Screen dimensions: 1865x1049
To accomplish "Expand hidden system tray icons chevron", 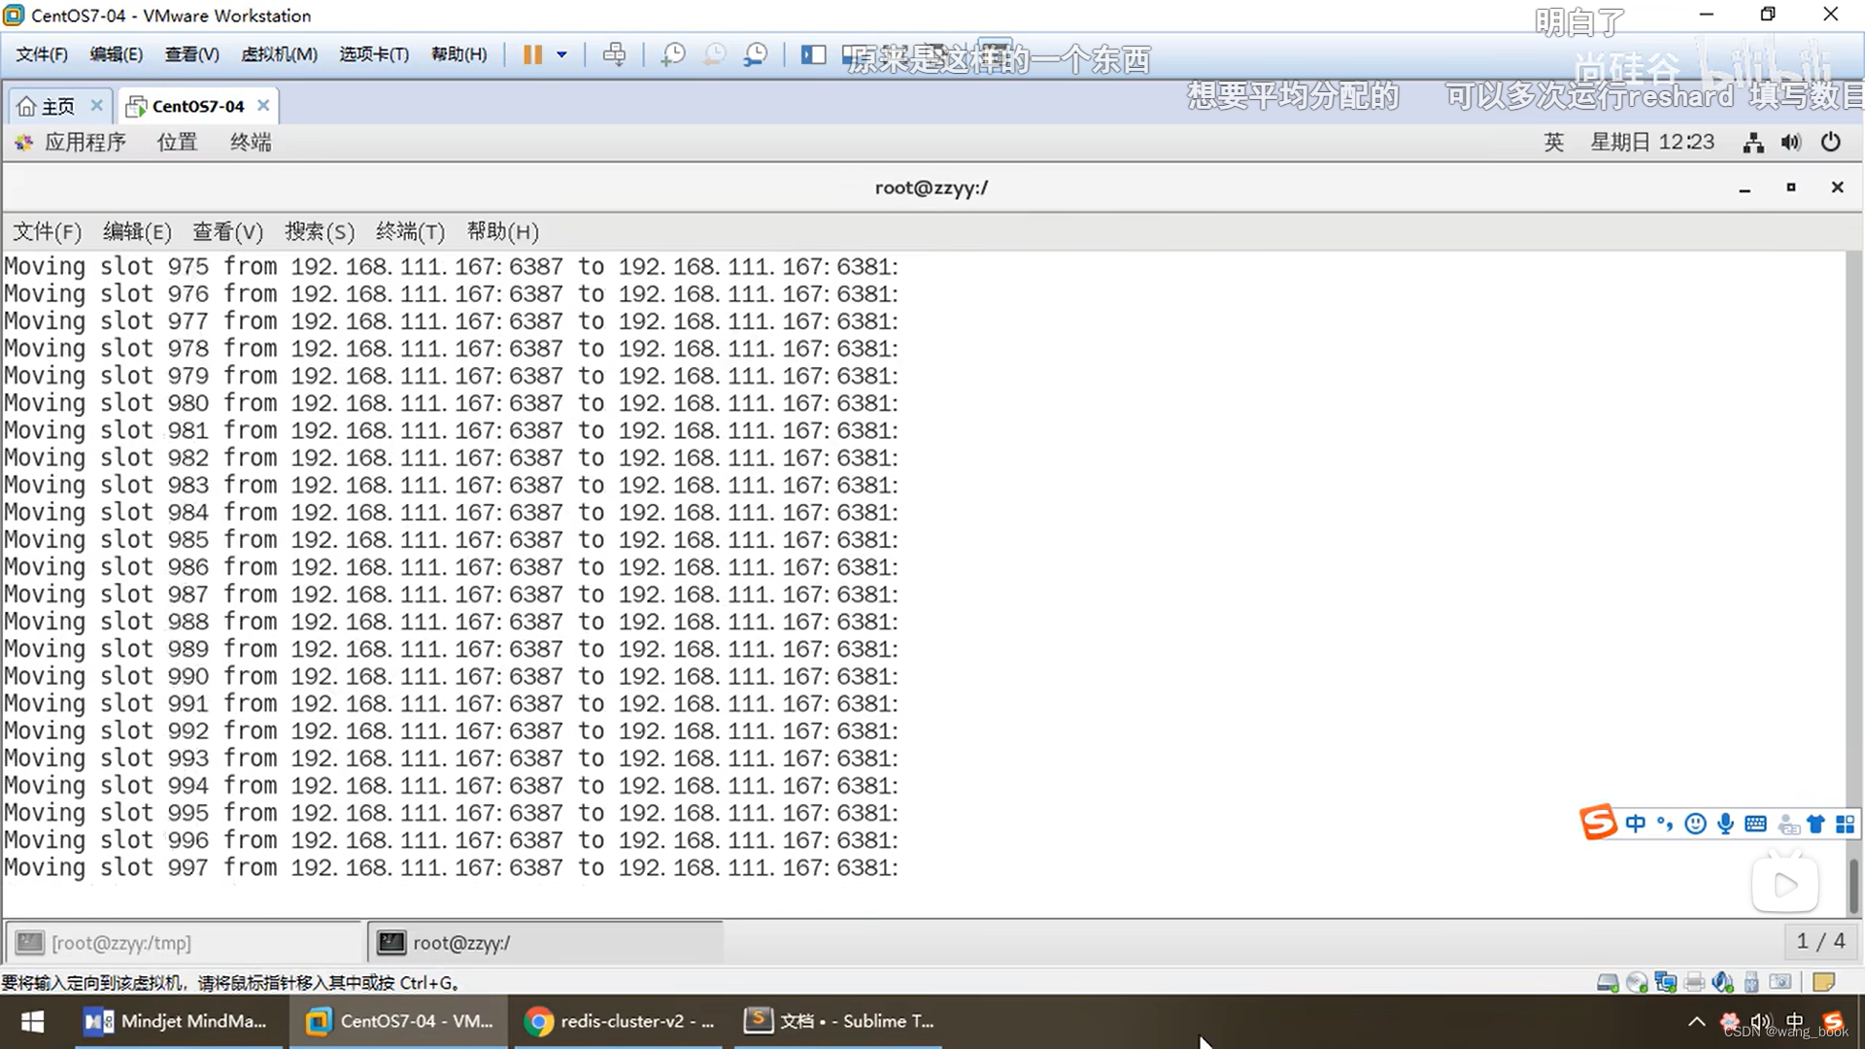I will [x=1696, y=1022].
